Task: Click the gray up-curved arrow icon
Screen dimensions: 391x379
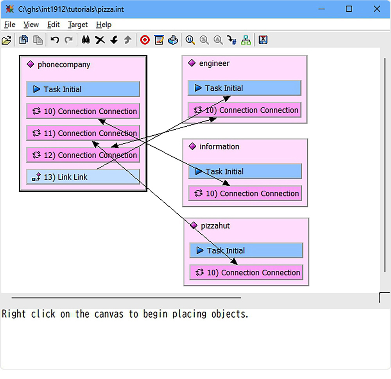Action: 128,40
